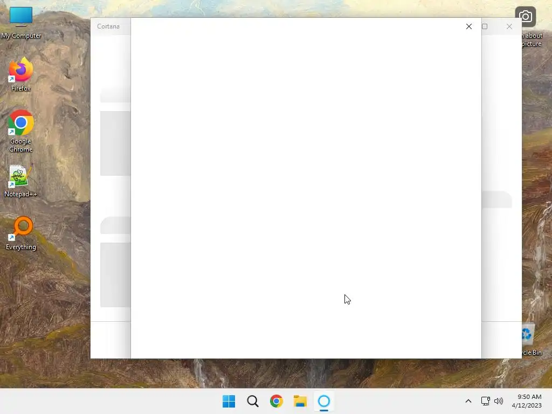Click the camera screenshot icon

pyautogui.click(x=525, y=17)
